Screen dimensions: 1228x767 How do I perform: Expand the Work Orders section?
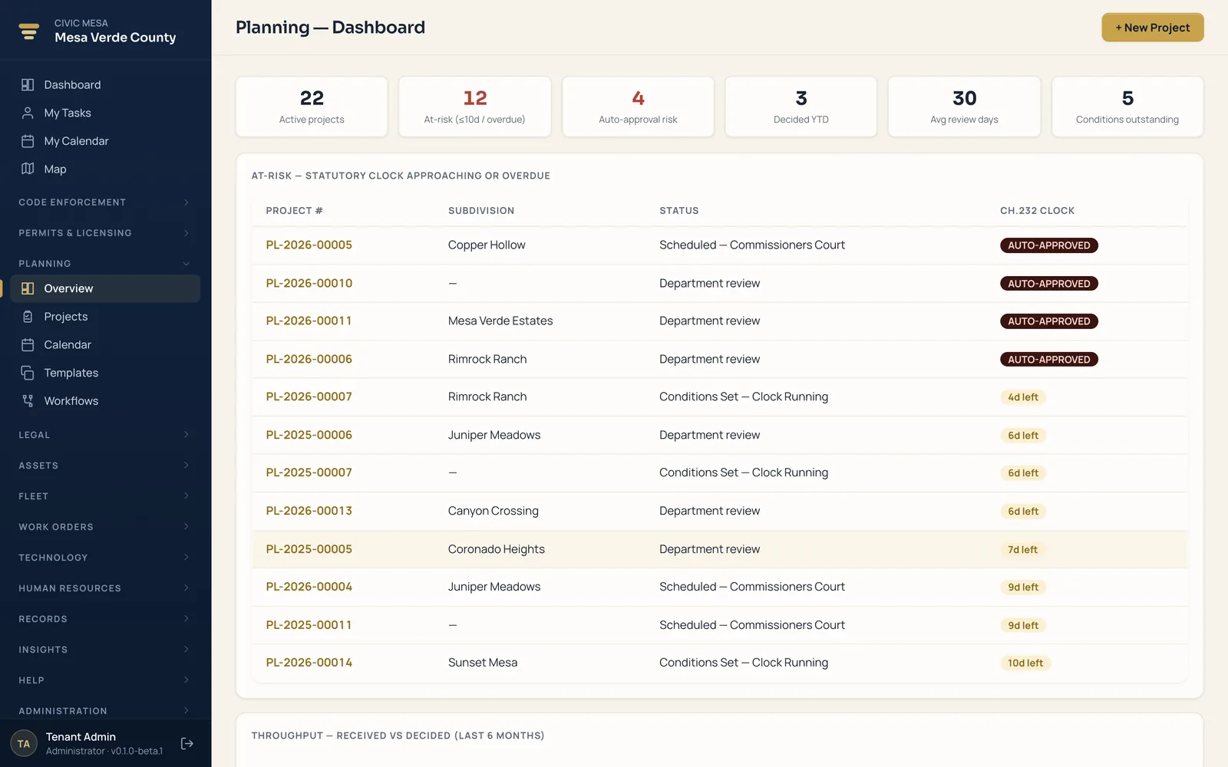104,527
